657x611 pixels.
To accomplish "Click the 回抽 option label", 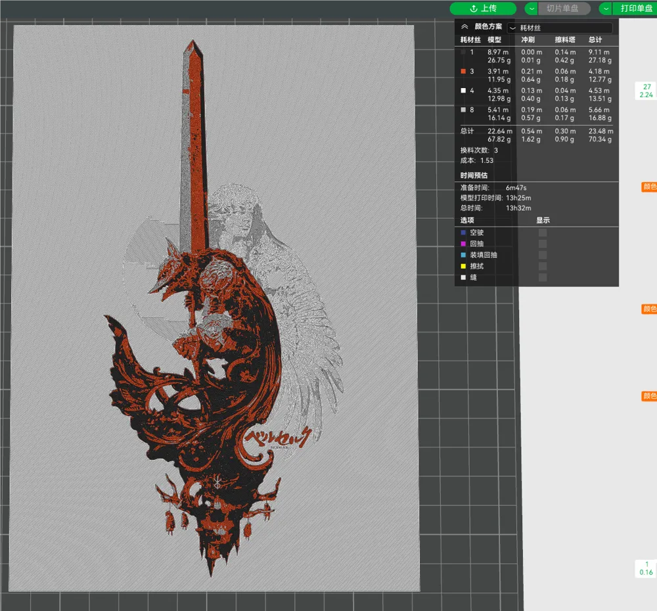I will pyautogui.click(x=477, y=244).
